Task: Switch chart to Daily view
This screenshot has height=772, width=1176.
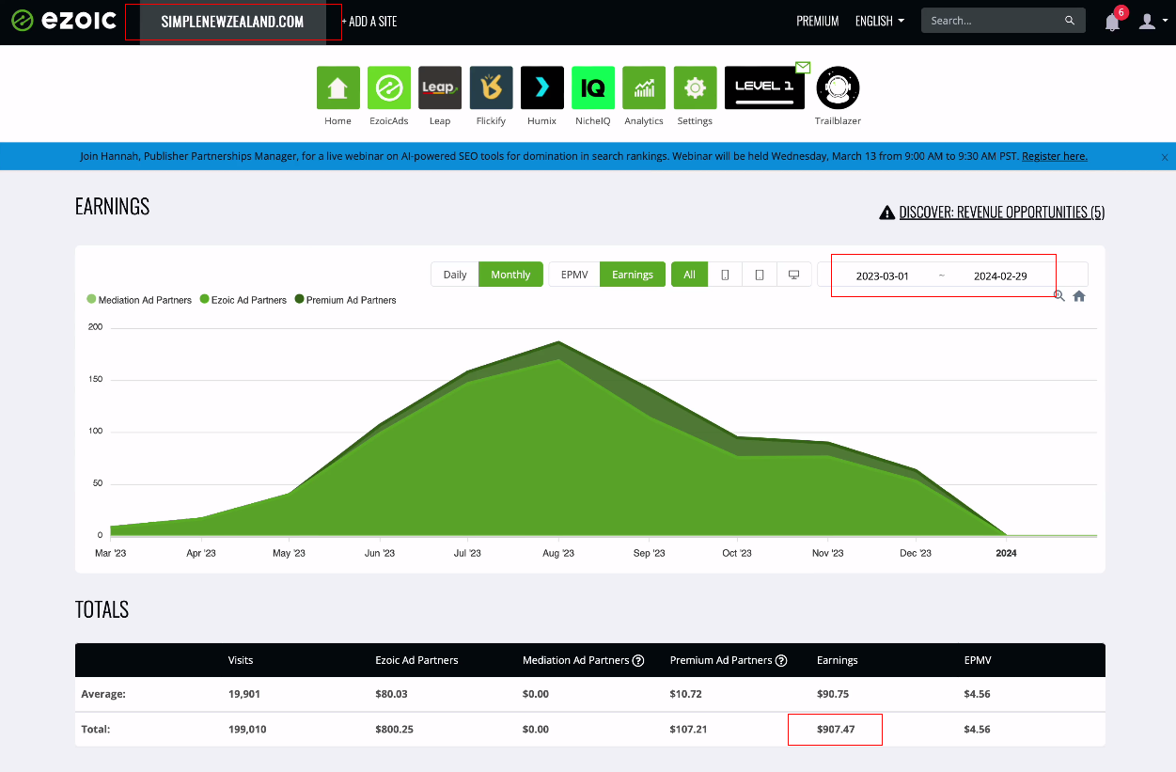Action: point(455,275)
